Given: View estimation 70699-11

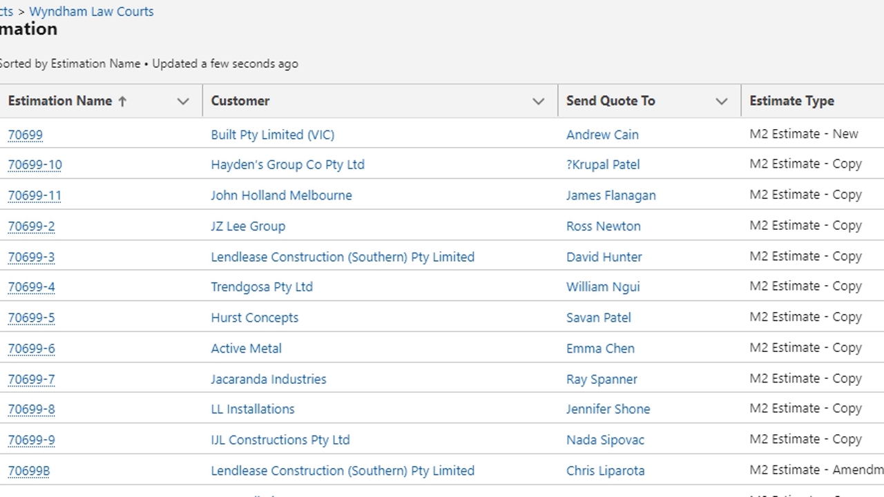Looking at the screenshot, I should click(35, 195).
